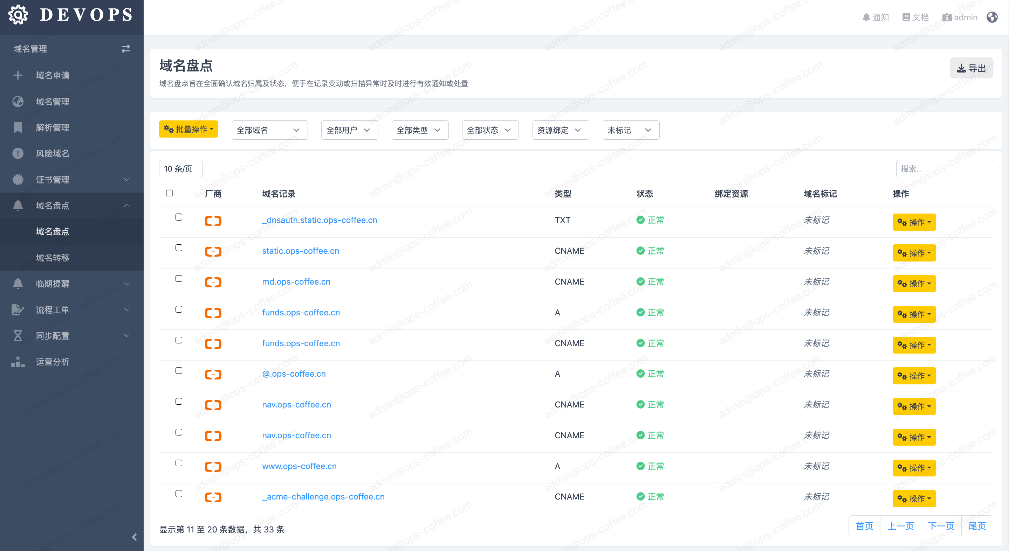Click the globe icon in top bar
This screenshot has height=551, width=1009.
tap(992, 17)
